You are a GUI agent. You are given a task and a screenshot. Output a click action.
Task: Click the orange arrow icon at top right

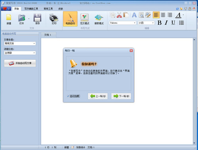point(181,9)
